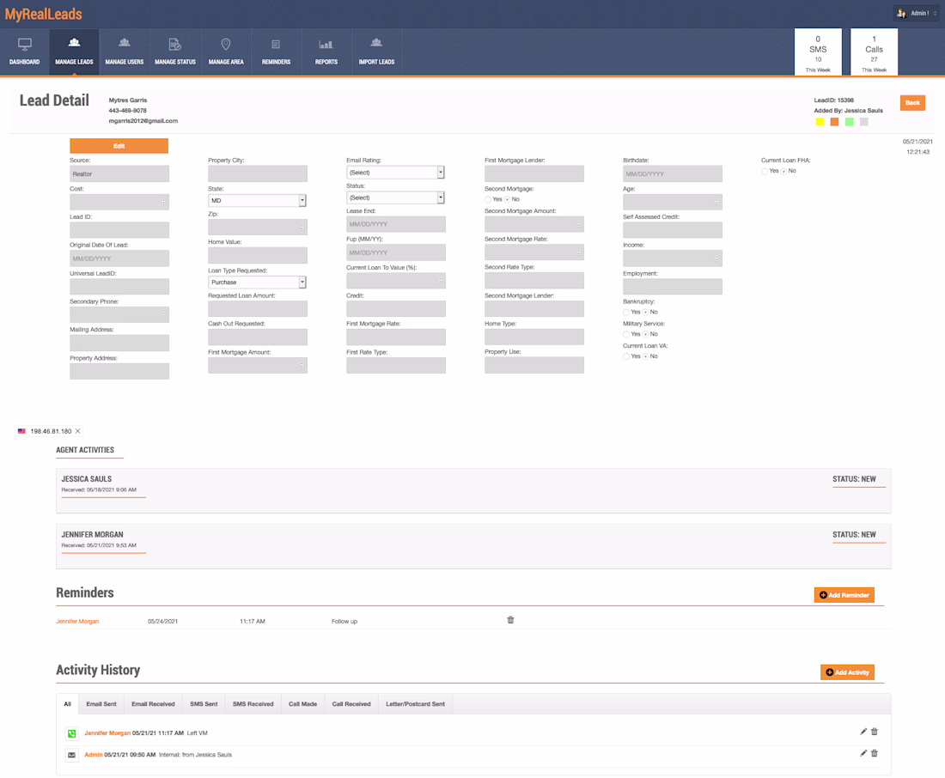Select Yes for Bankruptcy
The height and width of the screenshot is (778, 945).
click(x=626, y=313)
